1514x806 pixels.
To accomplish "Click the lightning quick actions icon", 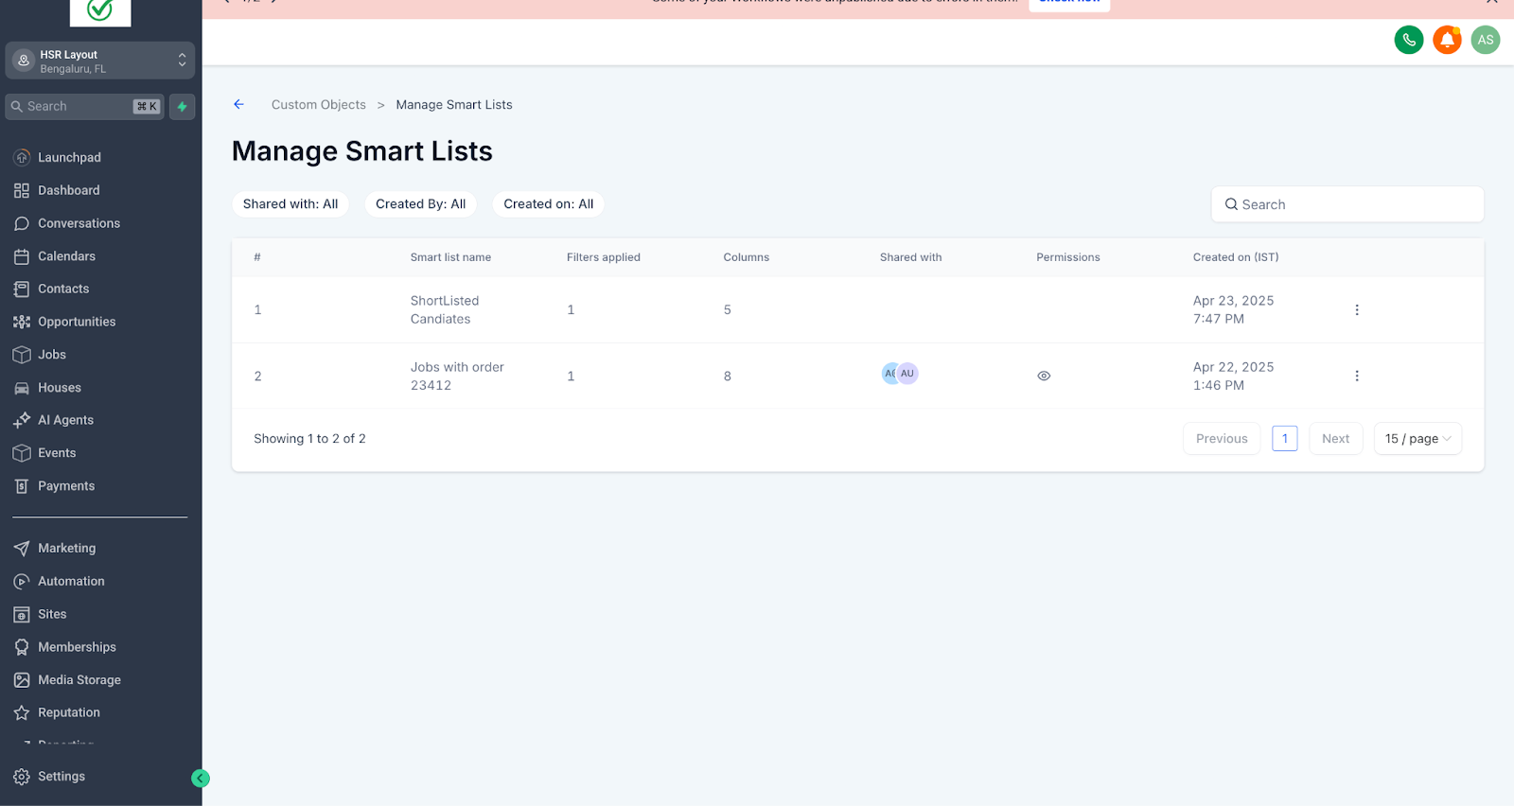I will (x=183, y=107).
